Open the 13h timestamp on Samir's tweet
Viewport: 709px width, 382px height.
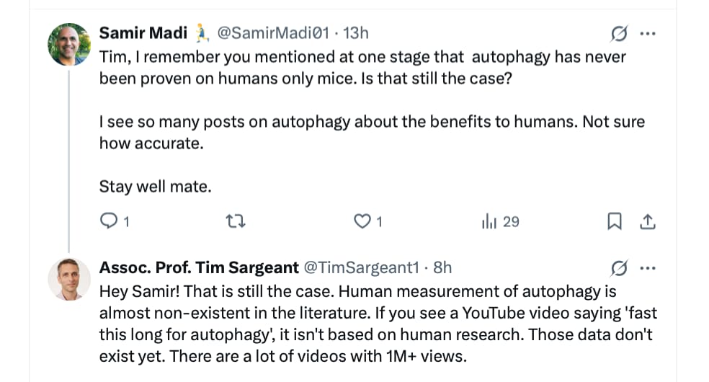356,32
